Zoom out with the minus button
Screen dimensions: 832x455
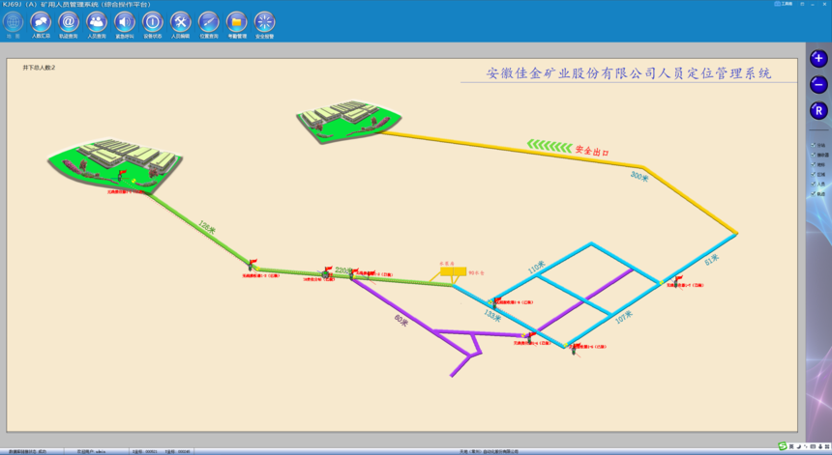point(818,85)
